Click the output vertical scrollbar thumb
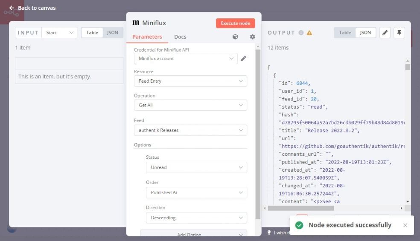The height and width of the screenshot is (241, 420). pos(408,67)
